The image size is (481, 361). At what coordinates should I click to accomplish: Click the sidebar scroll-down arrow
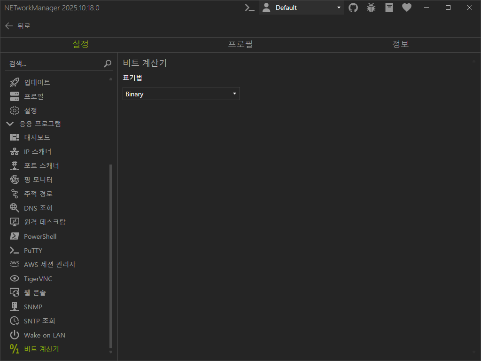pos(111,352)
